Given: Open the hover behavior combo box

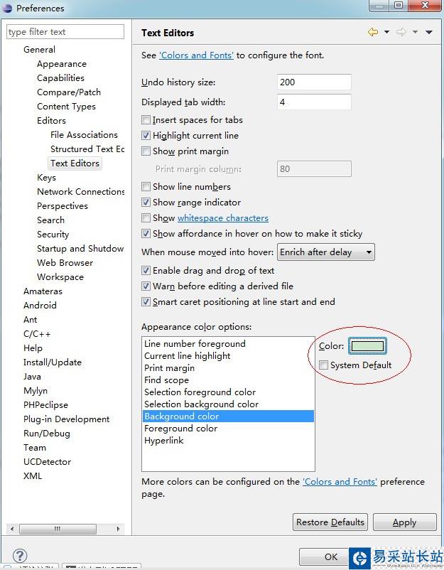Looking at the screenshot, I should point(326,252).
